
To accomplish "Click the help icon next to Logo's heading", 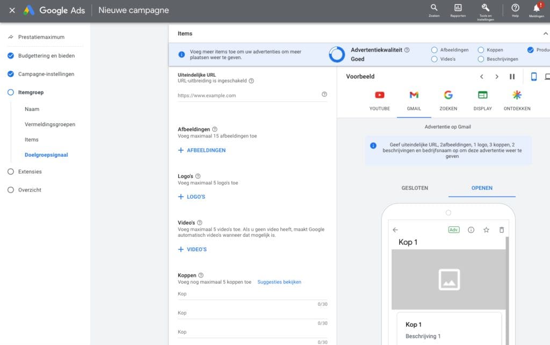I will tap(198, 176).
